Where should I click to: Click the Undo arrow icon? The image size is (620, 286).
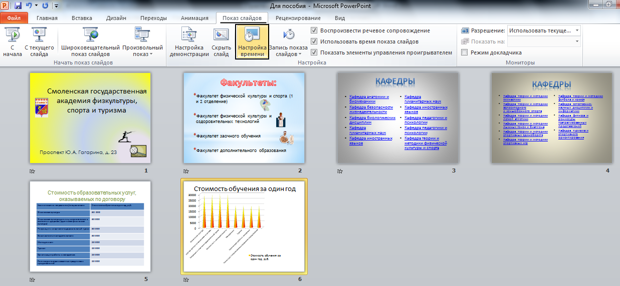point(30,6)
